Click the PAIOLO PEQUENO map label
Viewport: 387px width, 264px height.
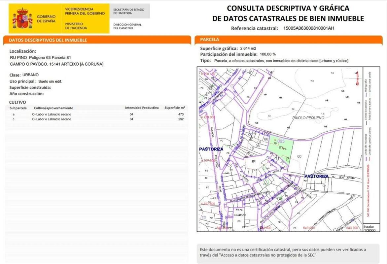[308, 118]
